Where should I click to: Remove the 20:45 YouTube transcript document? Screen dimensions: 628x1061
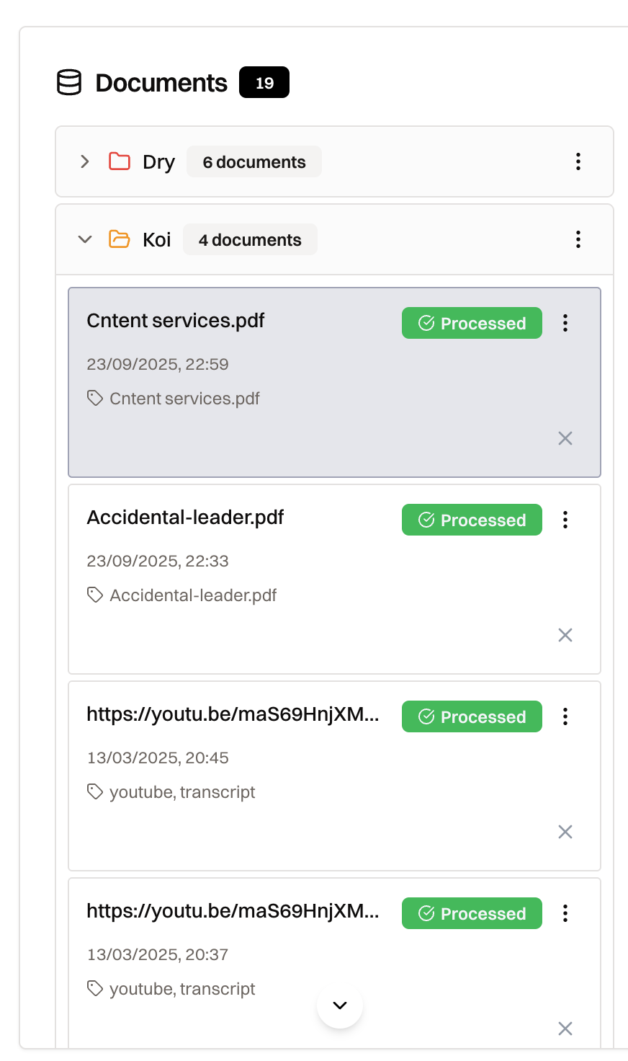click(565, 832)
